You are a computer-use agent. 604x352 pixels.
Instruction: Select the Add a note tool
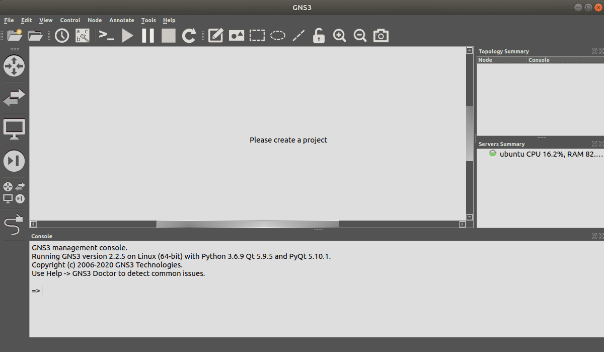pyautogui.click(x=215, y=36)
